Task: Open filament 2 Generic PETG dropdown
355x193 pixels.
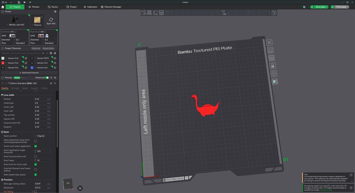Action: click(43, 58)
